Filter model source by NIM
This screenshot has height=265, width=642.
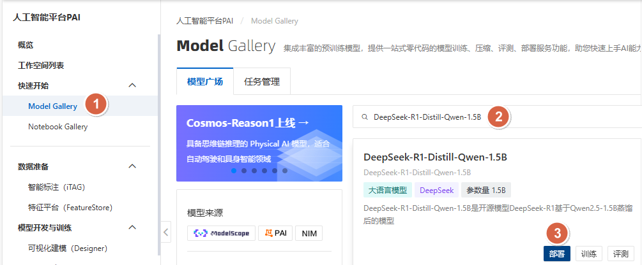coord(309,233)
